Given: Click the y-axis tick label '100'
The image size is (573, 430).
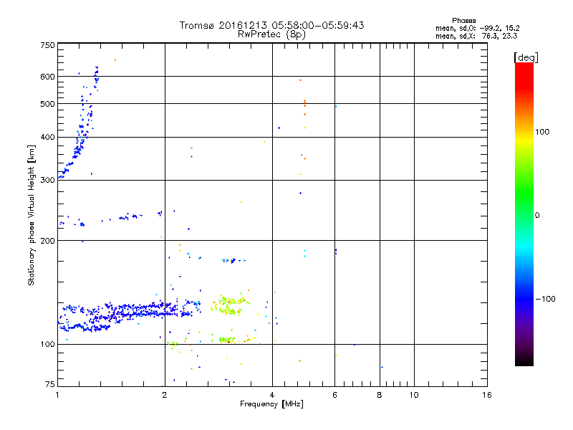Looking at the screenshot, I should (47, 345).
